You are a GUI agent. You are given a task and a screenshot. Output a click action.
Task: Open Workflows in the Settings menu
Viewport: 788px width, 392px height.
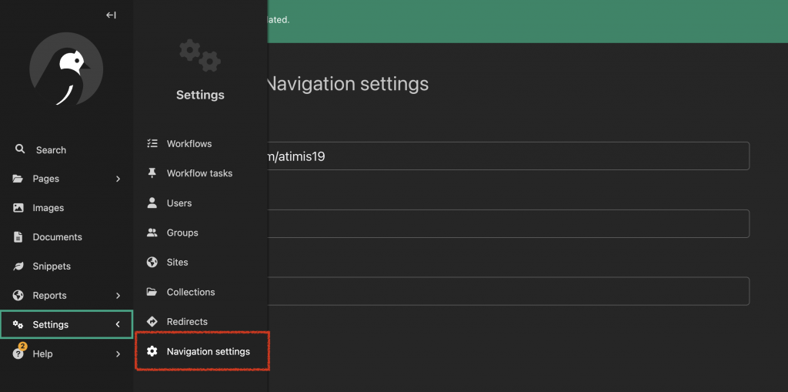click(189, 144)
